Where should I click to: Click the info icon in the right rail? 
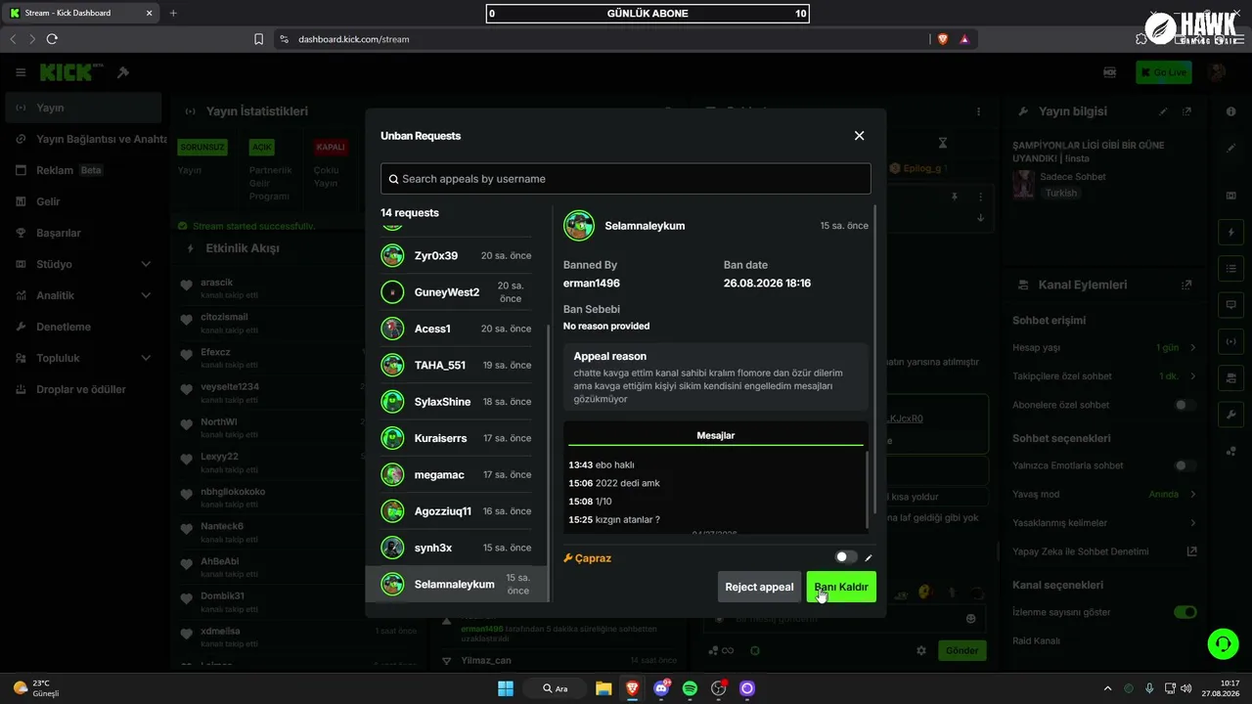tap(1230, 111)
